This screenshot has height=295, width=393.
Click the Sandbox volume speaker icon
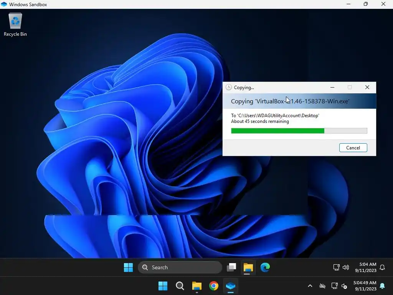pos(346,267)
